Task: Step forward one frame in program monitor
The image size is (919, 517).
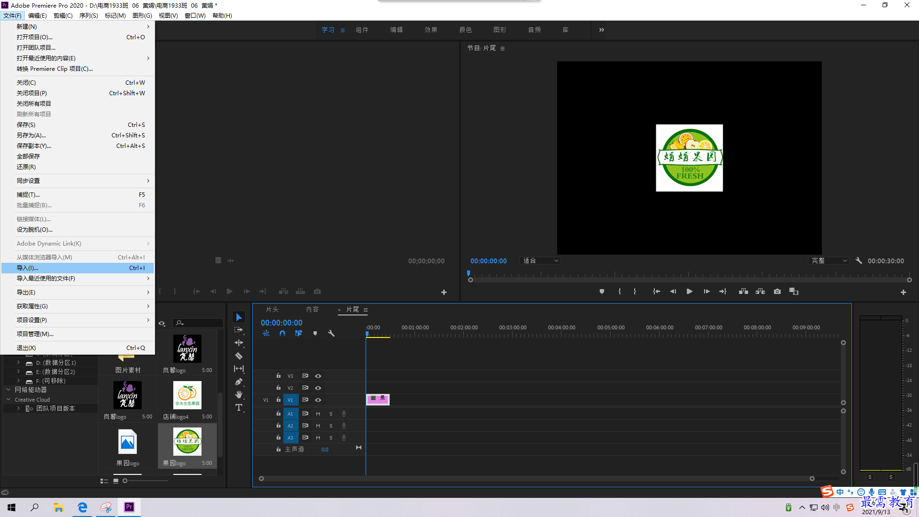Action: (x=706, y=292)
